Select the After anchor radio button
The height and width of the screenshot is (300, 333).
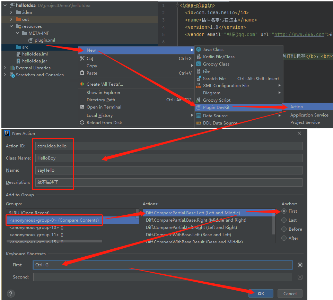284,238
